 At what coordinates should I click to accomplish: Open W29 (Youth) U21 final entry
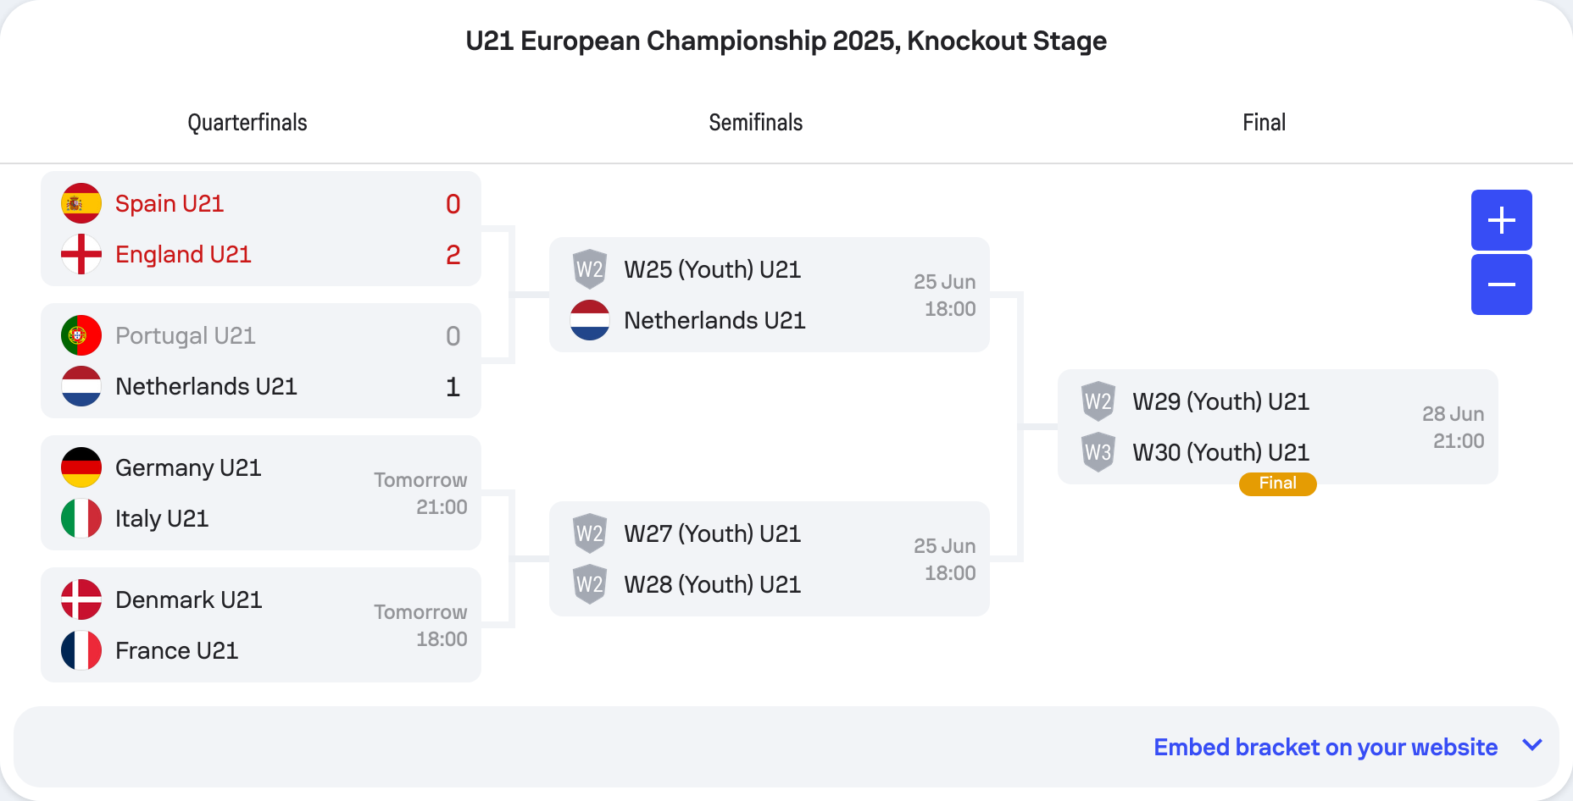[1220, 401]
